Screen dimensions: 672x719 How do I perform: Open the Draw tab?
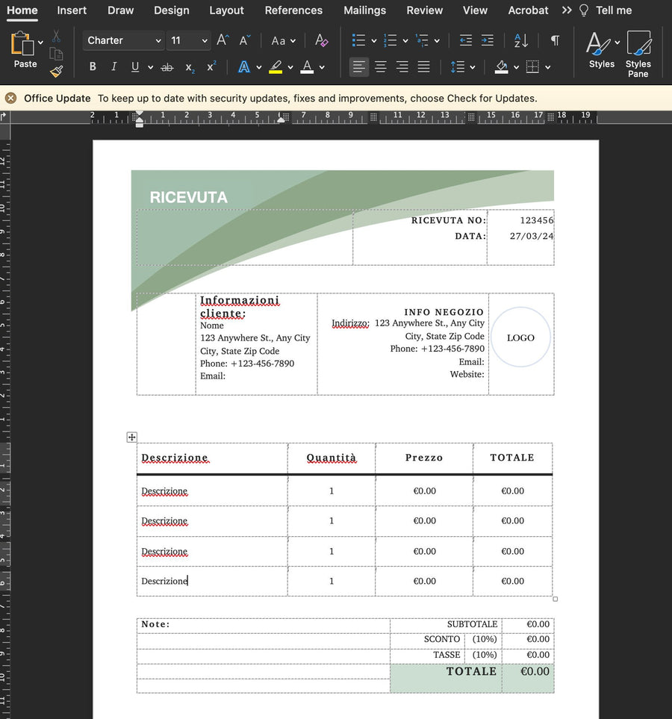click(121, 10)
